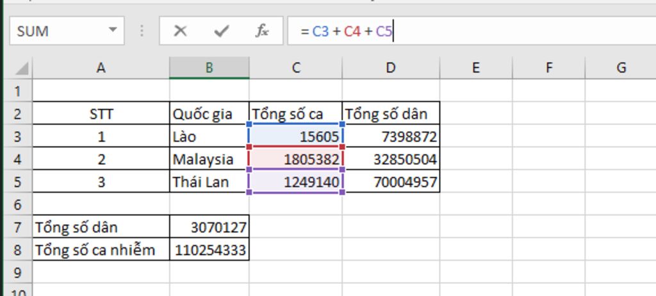
Task: Click the formula bar options dots handle
Action: click(142, 31)
